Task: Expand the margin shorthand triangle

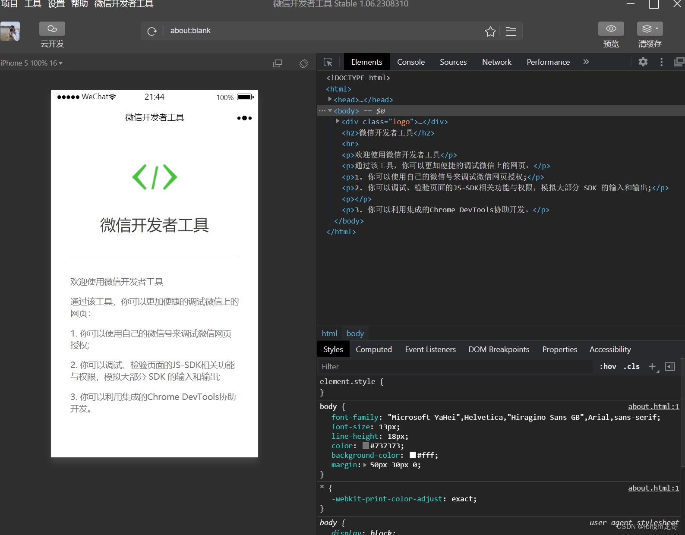Action: (x=365, y=465)
